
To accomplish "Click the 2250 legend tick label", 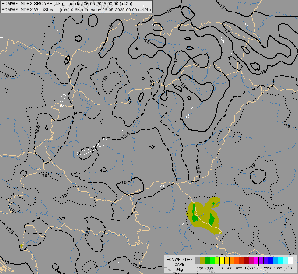I will (x=268, y=268).
